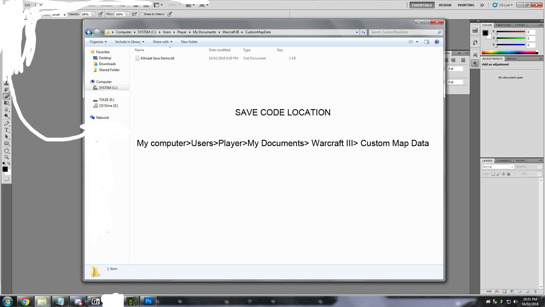Screen dimensions: 545x307
Task: Select the Dodge tool
Action: click(x=7, y=116)
